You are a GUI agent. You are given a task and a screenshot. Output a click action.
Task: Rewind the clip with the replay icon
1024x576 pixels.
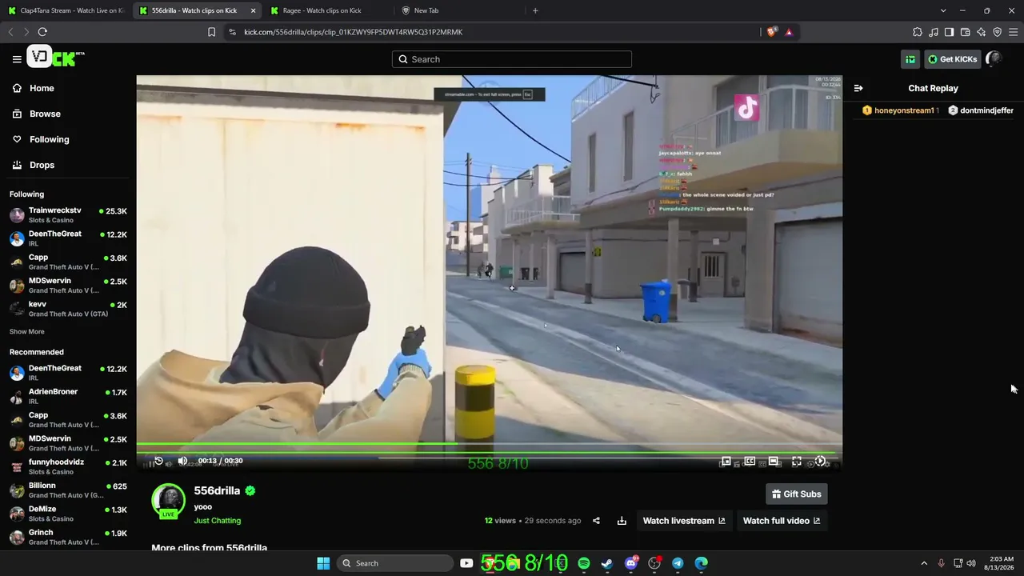[158, 461]
